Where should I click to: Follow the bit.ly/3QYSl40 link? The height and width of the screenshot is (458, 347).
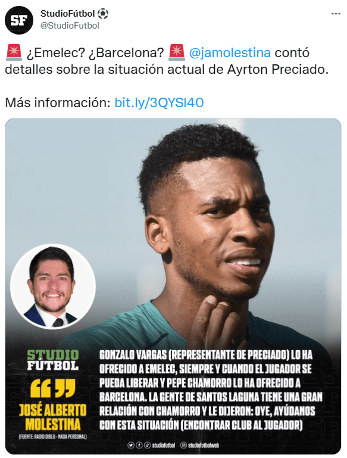point(159,103)
